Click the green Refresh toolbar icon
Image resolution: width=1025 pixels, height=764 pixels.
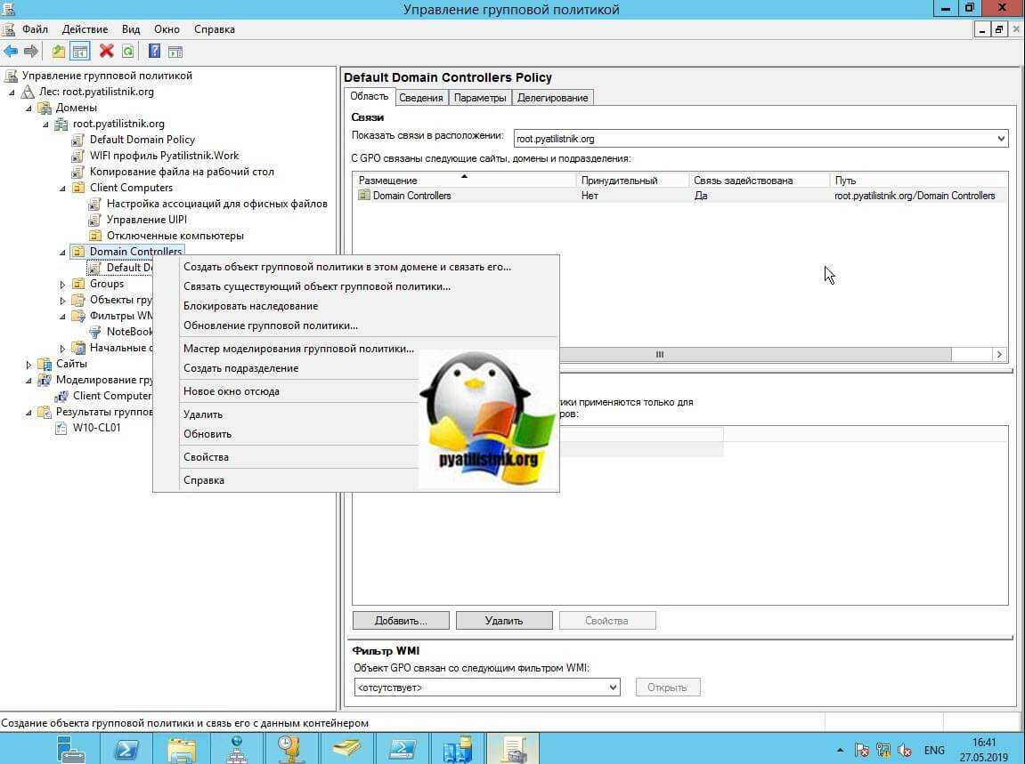128,52
